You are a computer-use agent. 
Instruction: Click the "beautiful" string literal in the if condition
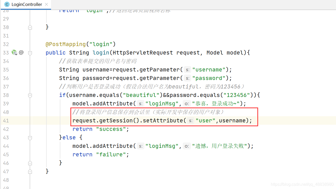click(141, 95)
